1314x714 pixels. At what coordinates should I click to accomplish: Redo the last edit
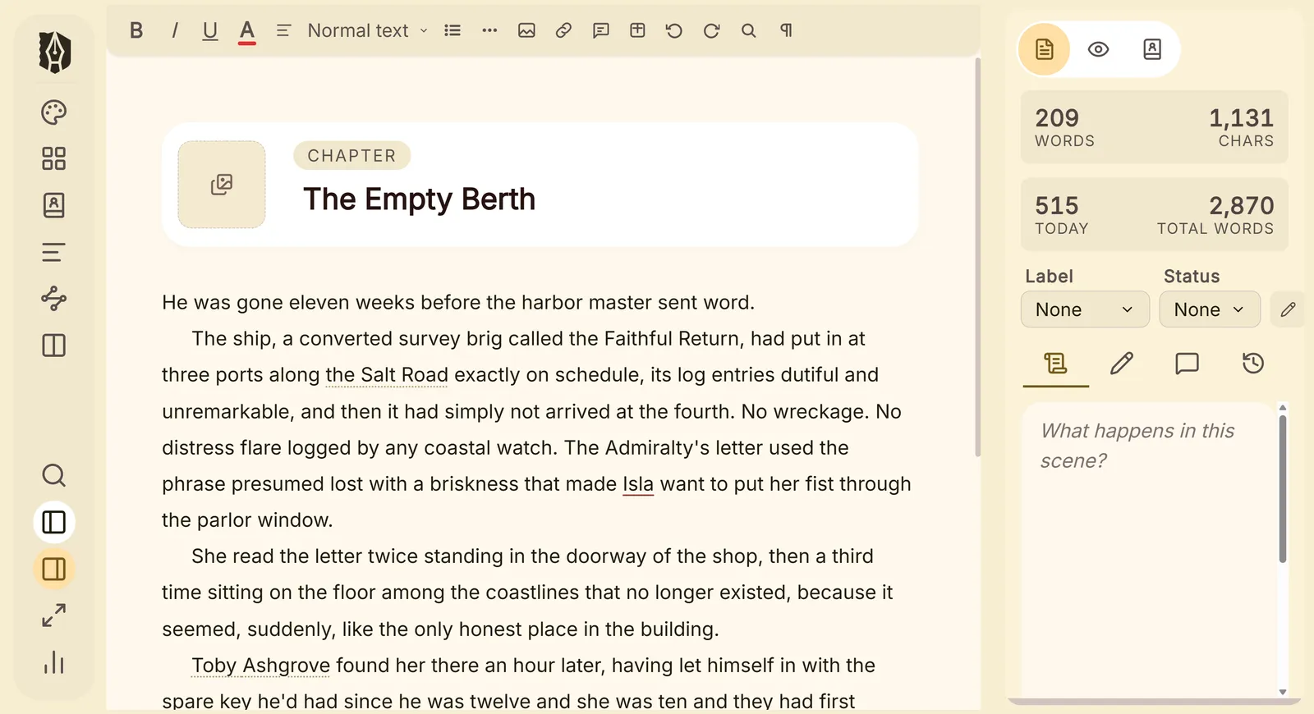pos(712,30)
